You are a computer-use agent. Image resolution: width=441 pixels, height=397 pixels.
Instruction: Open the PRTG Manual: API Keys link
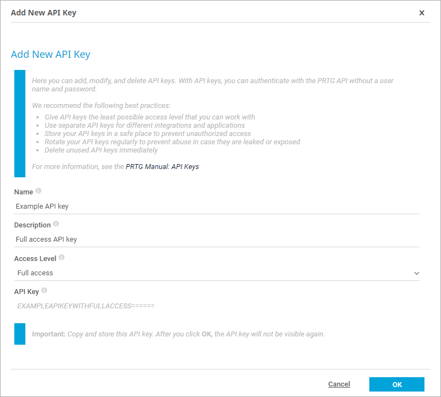[x=162, y=166]
